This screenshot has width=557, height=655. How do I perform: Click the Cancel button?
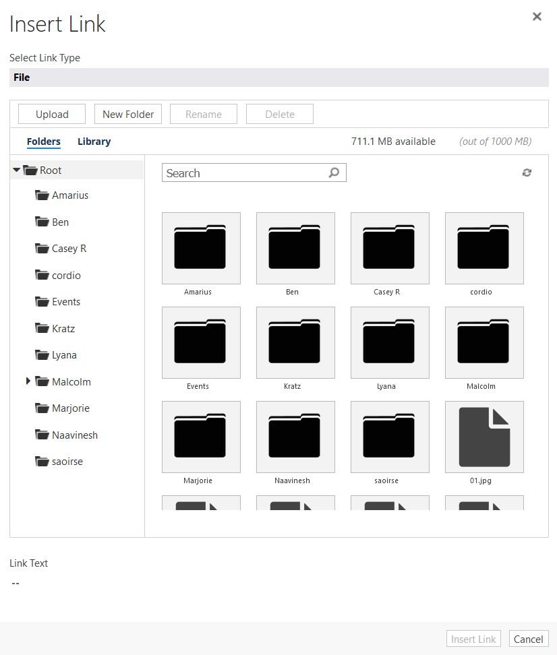[529, 639]
